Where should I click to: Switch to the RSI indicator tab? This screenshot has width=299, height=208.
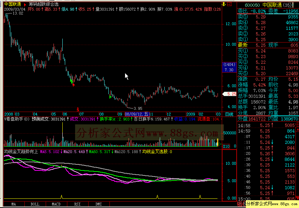pos(78,204)
